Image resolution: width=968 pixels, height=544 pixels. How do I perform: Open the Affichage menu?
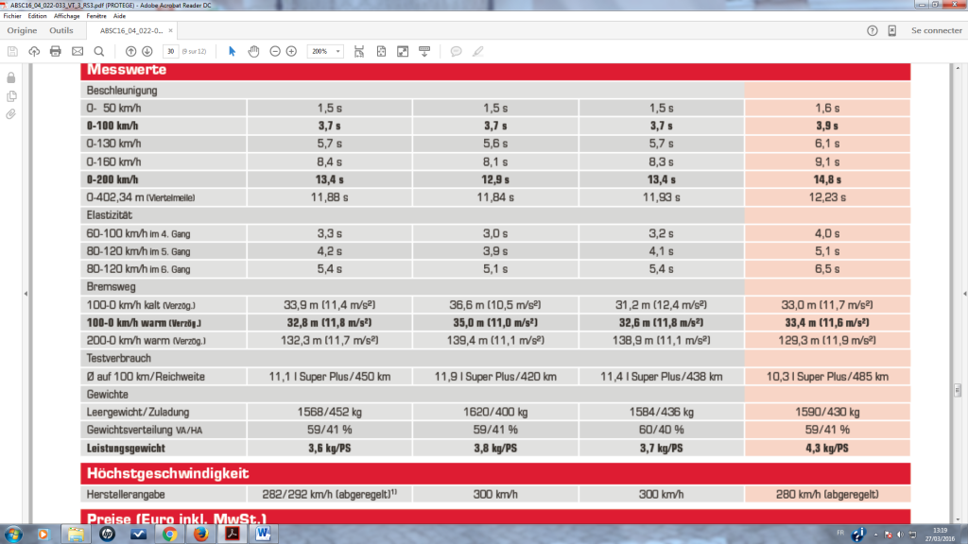66,16
